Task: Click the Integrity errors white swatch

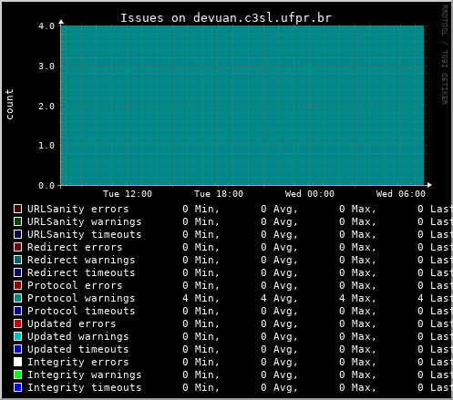Action: pyautogui.click(x=17, y=362)
